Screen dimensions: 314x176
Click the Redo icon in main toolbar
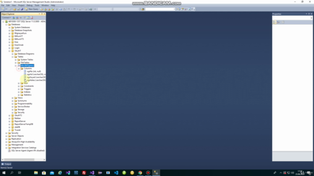click(75, 9)
